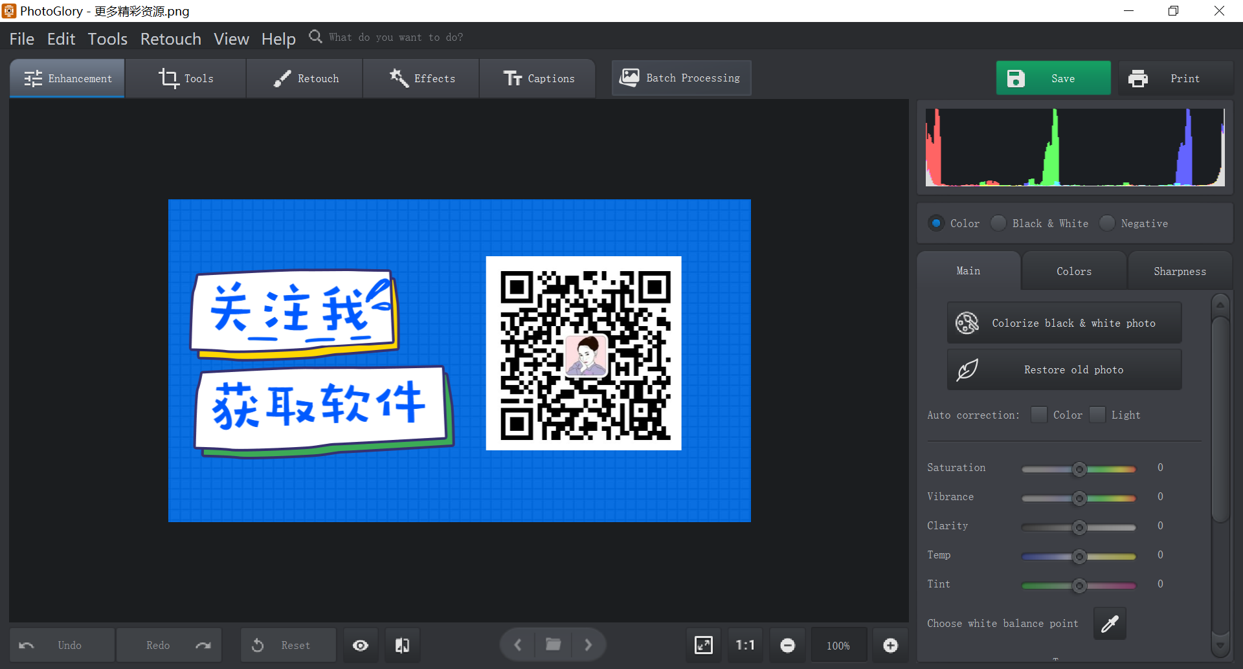Click the QR code in the image
This screenshot has height=669, width=1243.
click(584, 353)
